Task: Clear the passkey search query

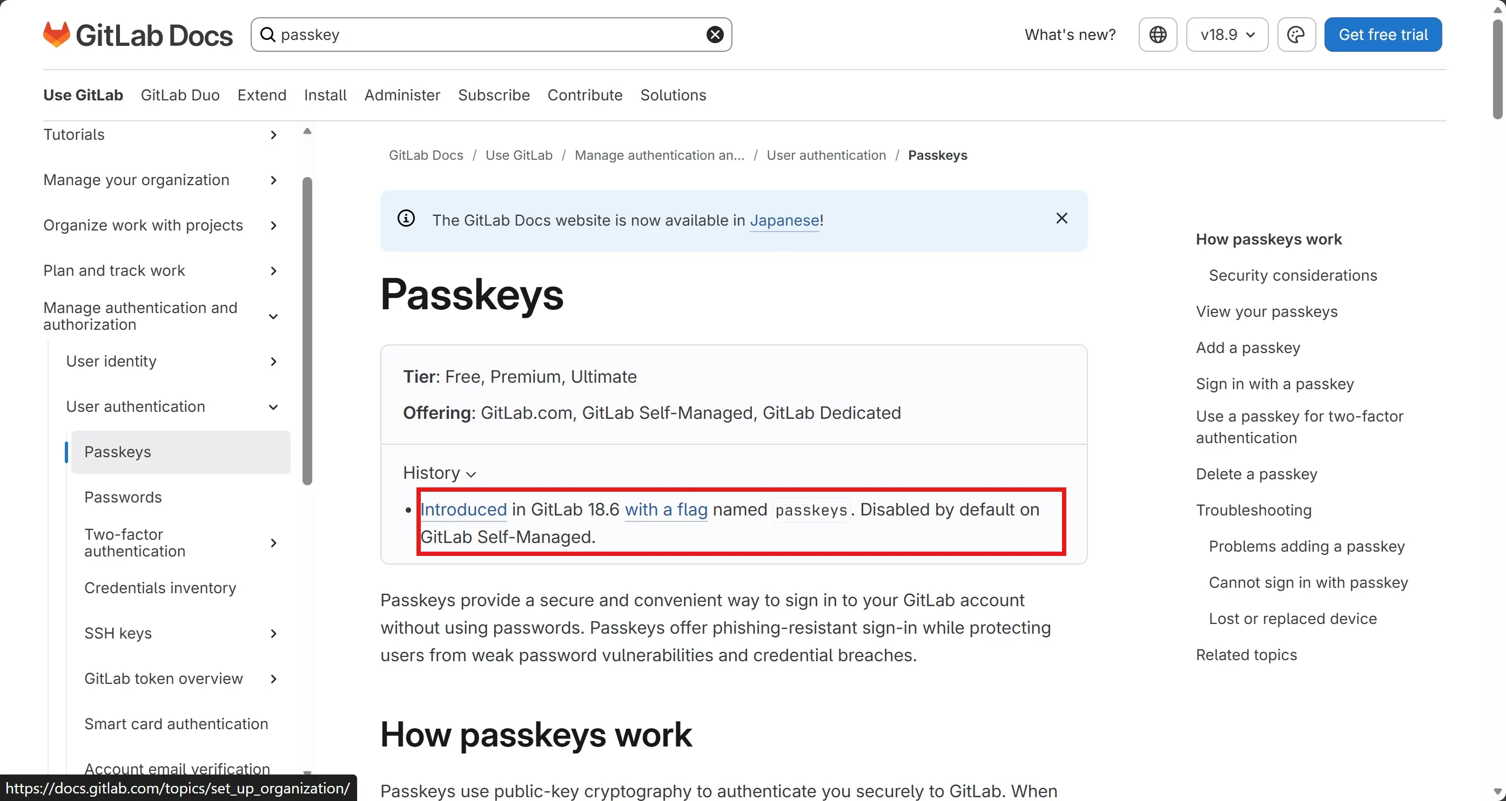Action: point(714,34)
